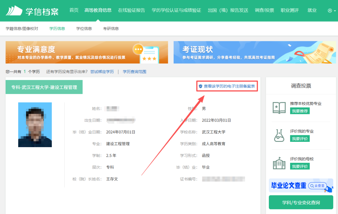Click the 毕业 status value
The width and height of the screenshot is (338, 214).
206,167
